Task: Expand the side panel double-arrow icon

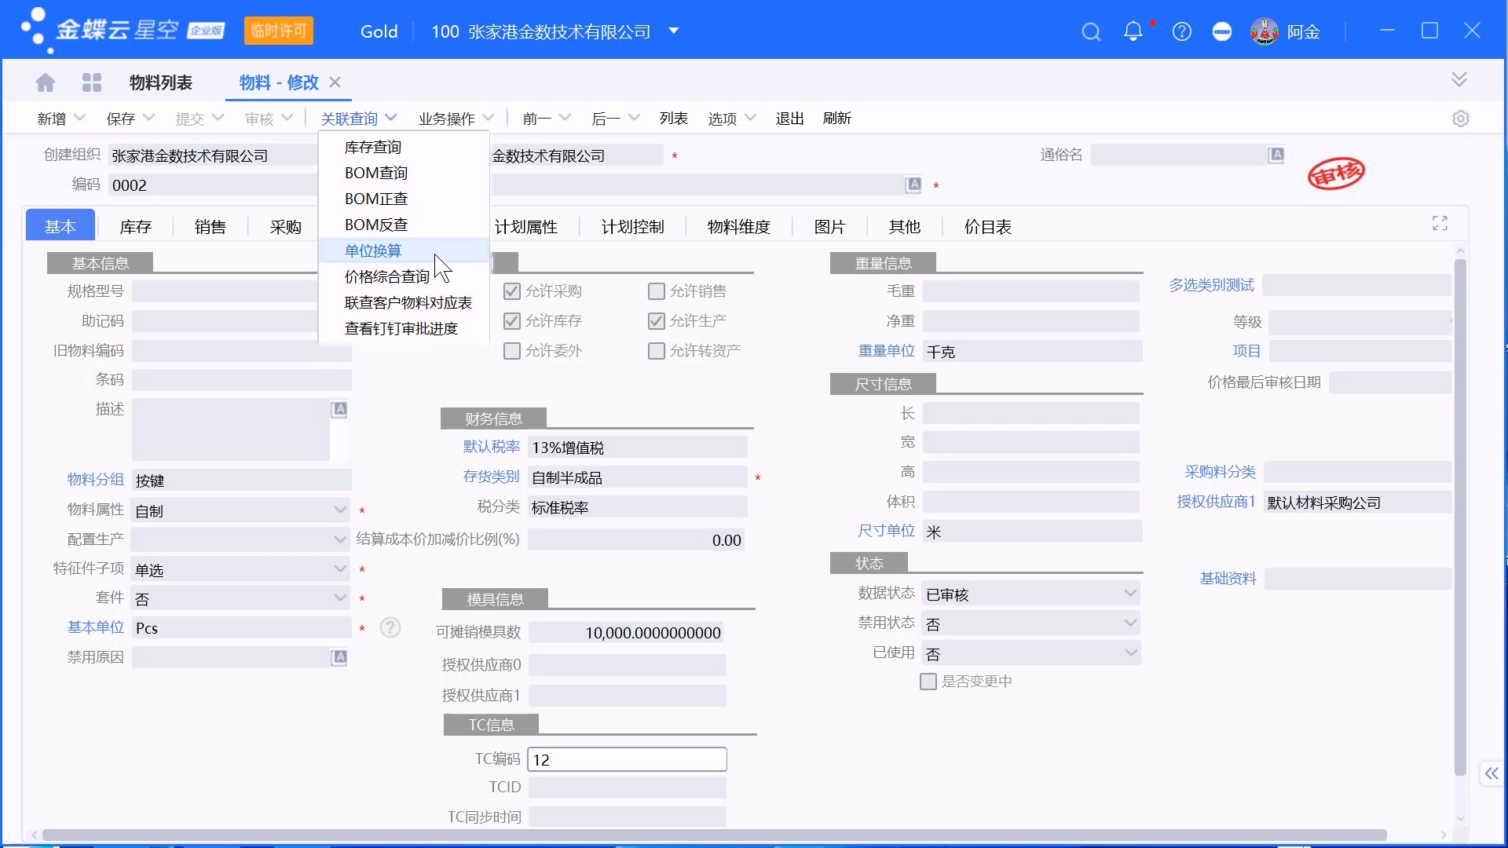Action: [x=1491, y=773]
